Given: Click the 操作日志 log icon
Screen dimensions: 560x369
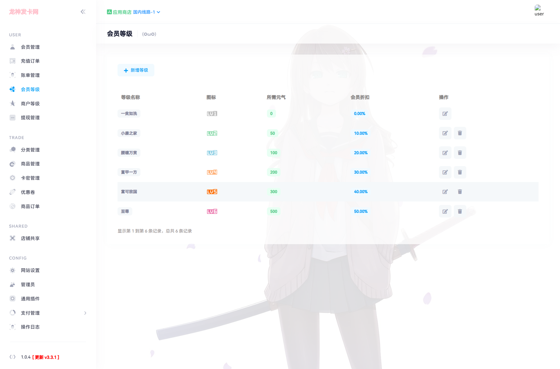Looking at the screenshot, I should tap(12, 327).
